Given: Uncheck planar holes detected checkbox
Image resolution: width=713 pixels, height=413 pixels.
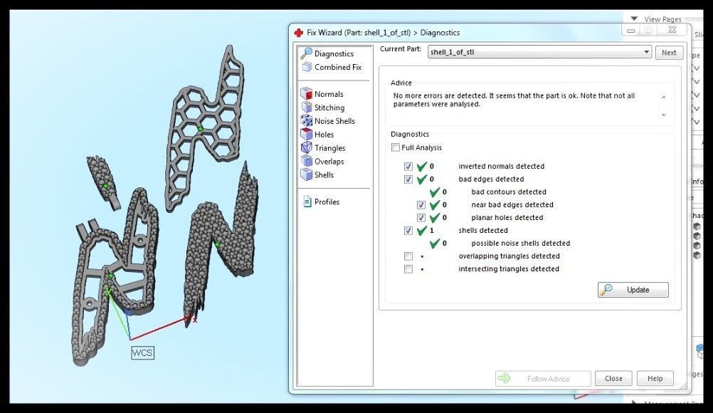Looking at the screenshot, I should click(421, 217).
